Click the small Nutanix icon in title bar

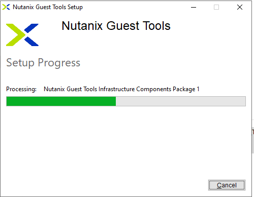coord(6,7)
